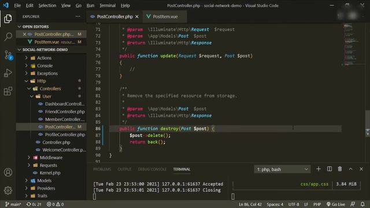Open the Help menu
The width and height of the screenshot is (370, 208).
tap(125, 5)
